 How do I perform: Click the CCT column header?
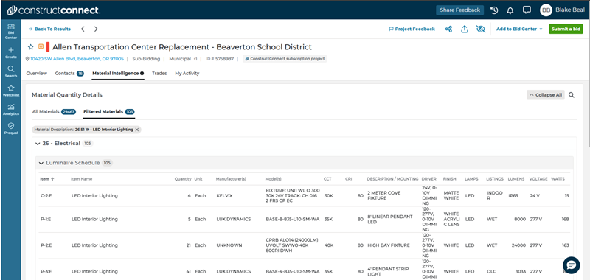(x=327, y=179)
